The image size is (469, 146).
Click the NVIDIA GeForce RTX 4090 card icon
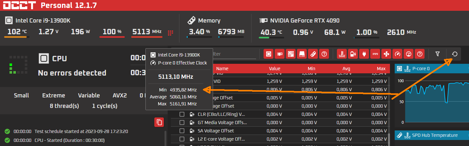click(x=263, y=21)
